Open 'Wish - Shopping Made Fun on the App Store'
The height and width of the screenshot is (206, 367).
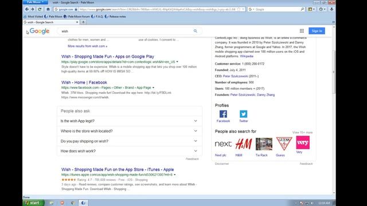click(x=118, y=169)
